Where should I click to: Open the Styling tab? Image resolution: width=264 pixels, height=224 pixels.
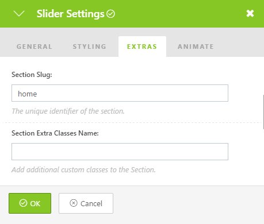tap(89, 47)
